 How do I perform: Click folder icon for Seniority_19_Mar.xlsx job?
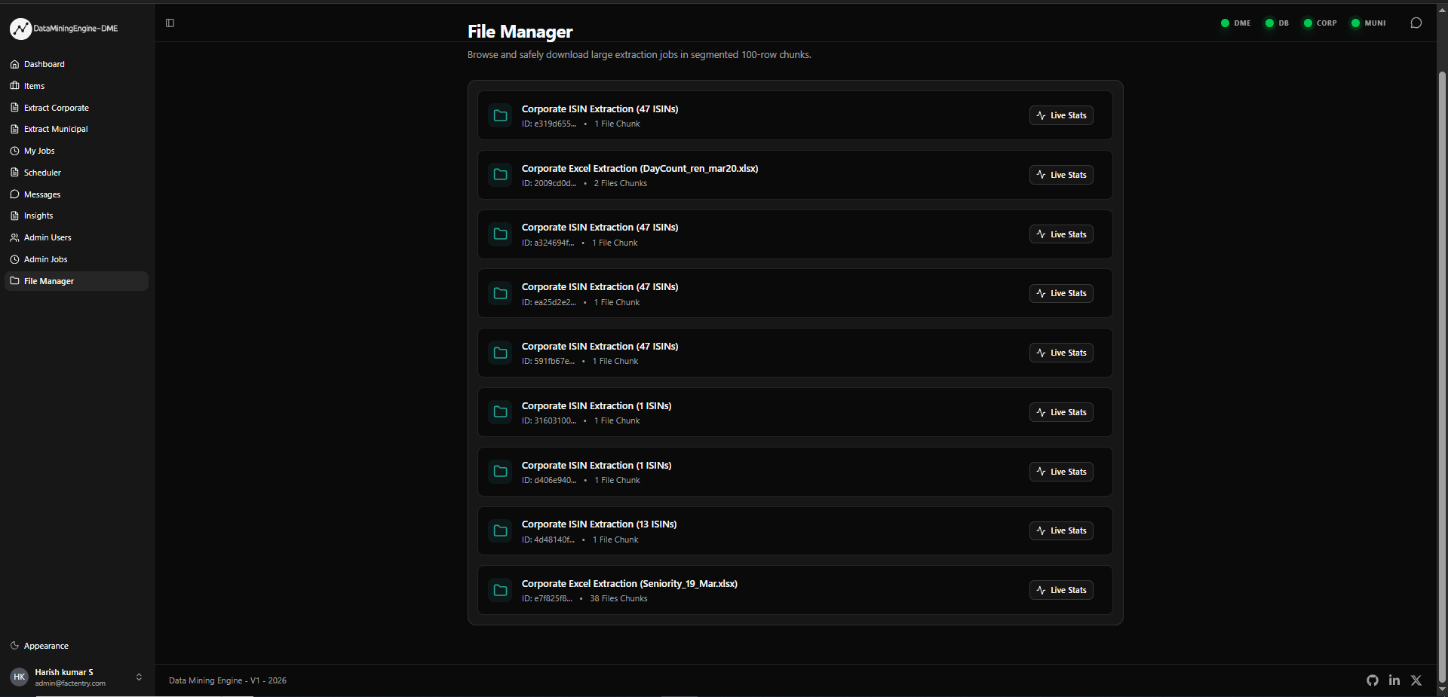[500, 590]
